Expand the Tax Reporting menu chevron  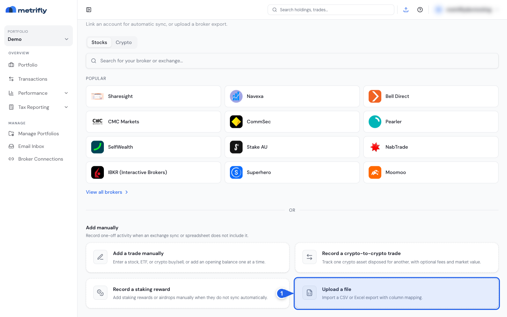coord(66,107)
